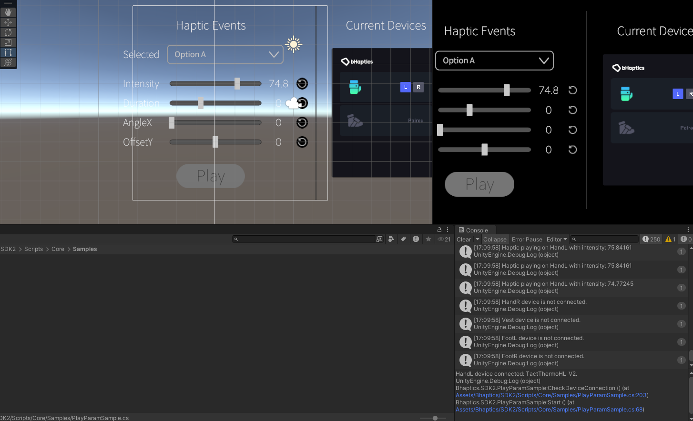
Task: Navigate to Core breadcrumb folder
Action: pos(58,249)
